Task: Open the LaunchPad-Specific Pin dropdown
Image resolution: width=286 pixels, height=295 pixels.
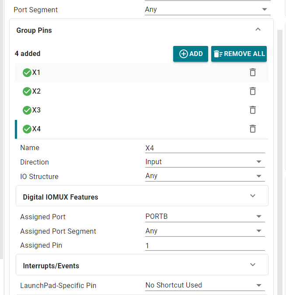Action: coord(205,285)
